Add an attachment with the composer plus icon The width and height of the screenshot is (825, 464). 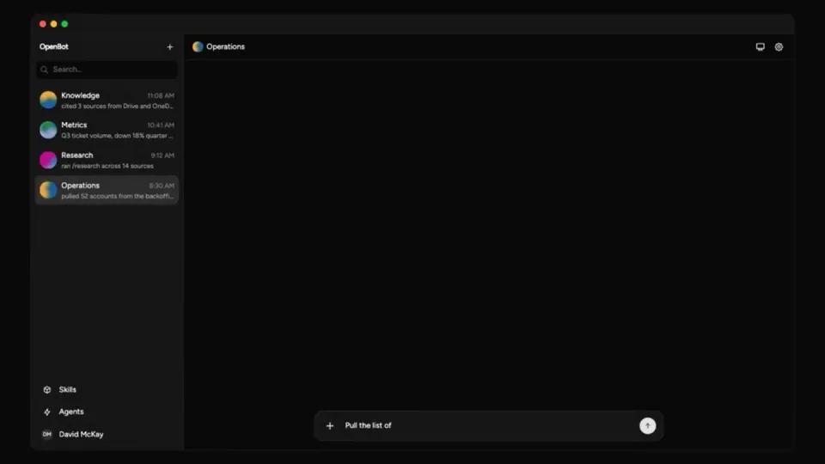(330, 425)
